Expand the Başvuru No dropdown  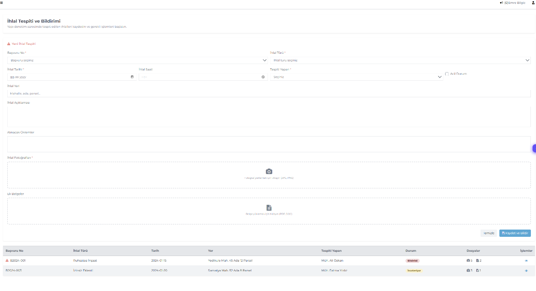(x=137, y=60)
